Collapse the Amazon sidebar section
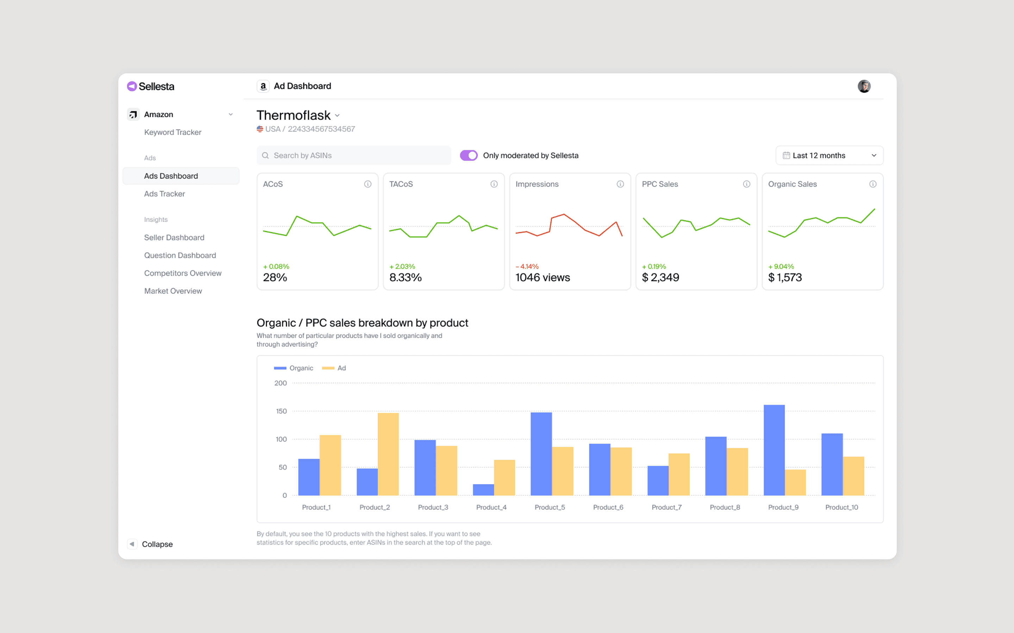 231,114
